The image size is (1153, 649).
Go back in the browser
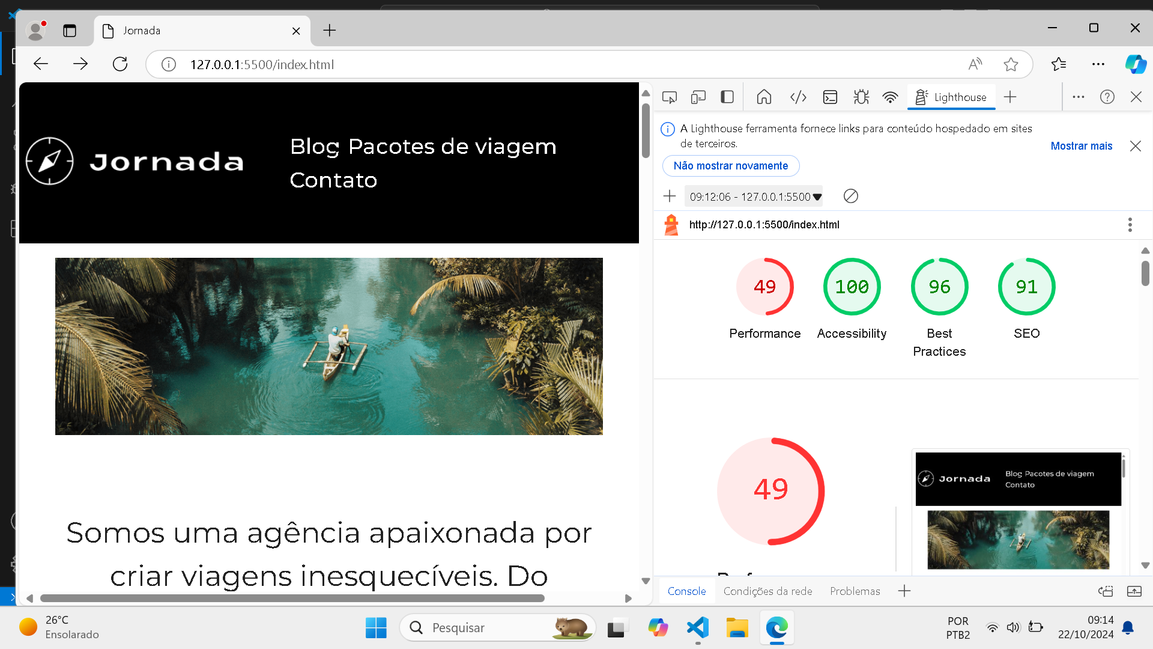pyautogui.click(x=41, y=64)
